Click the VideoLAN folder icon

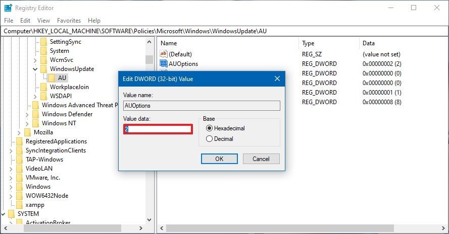coord(20,169)
